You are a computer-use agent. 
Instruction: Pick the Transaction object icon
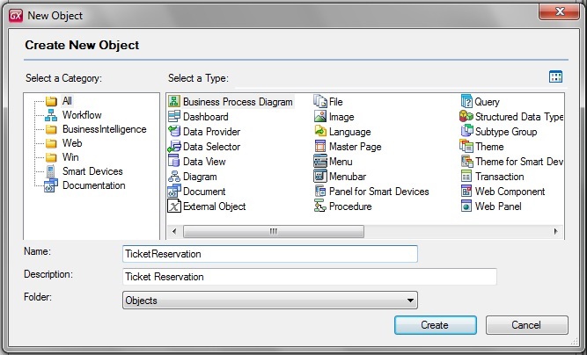point(467,177)
